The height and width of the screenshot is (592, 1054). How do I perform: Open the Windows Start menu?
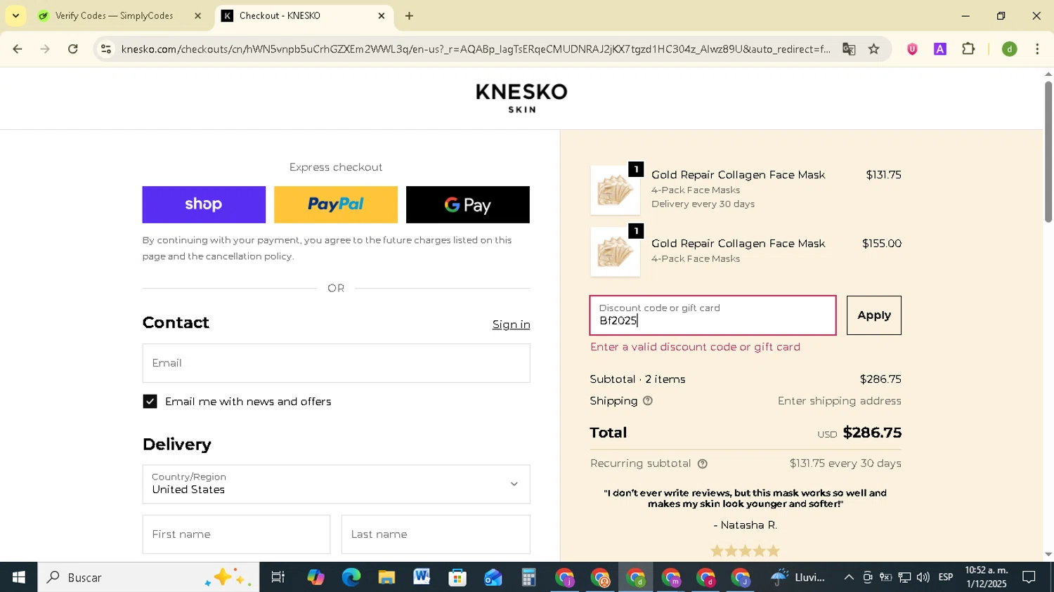tap(18, 577)
